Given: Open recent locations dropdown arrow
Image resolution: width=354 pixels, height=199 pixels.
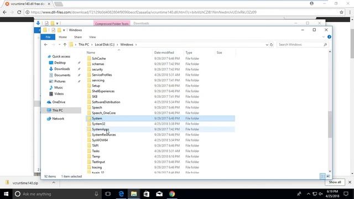Looking at the screenshot, I should pos(59,45).
